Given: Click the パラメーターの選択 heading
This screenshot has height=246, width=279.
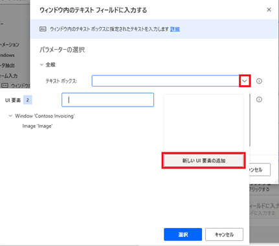Looking at the screenshot, I should point(62,50).
